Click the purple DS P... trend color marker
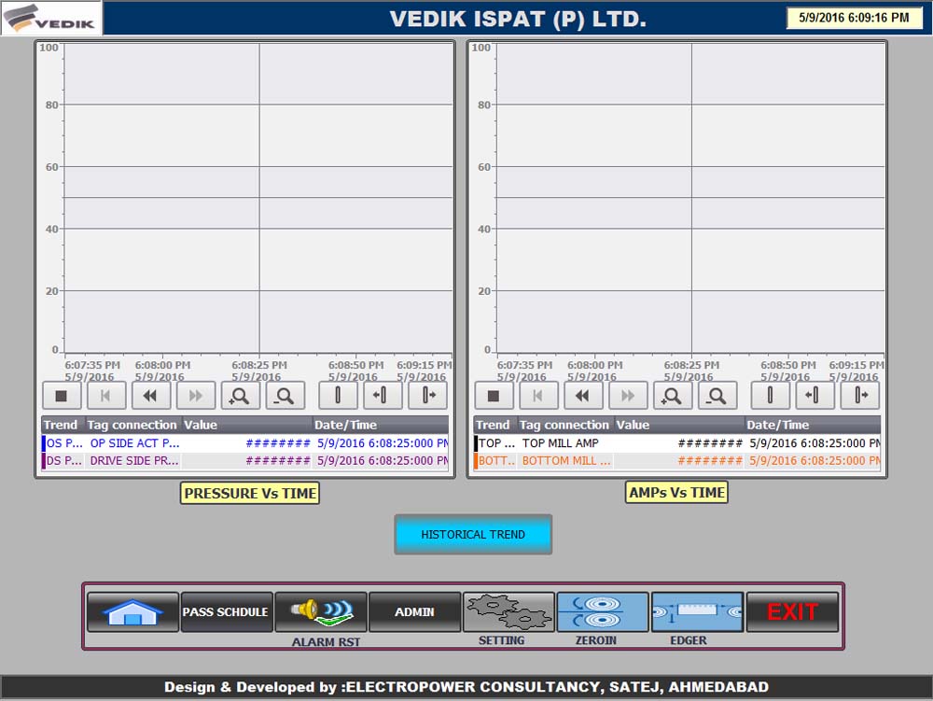Viewport: 933px width, 701px height. point(44,460)
